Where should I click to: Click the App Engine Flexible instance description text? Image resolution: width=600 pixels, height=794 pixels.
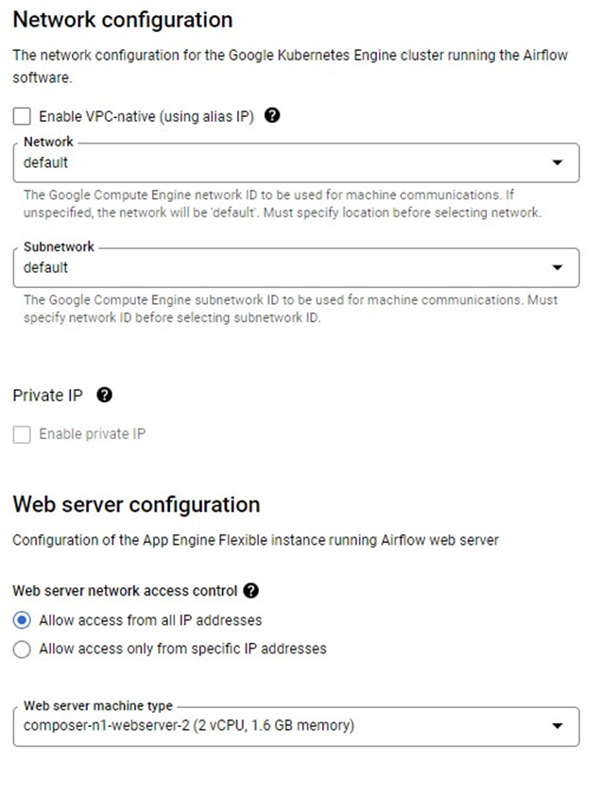pyautogui.click(x=255, y=540)
